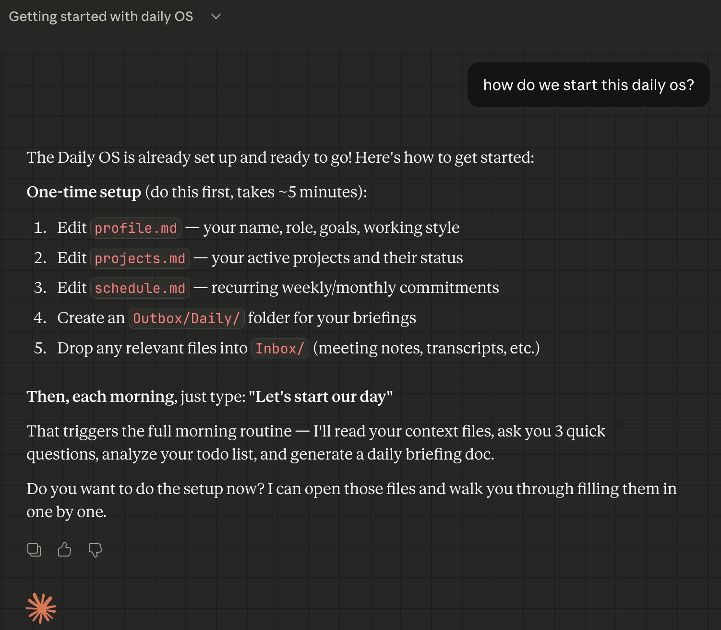Click the bold "Let's start our day" phrase
The image size is (721, 630).
321,397
